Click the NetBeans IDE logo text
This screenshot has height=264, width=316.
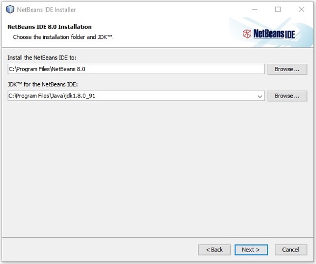(x=274, y=34)
